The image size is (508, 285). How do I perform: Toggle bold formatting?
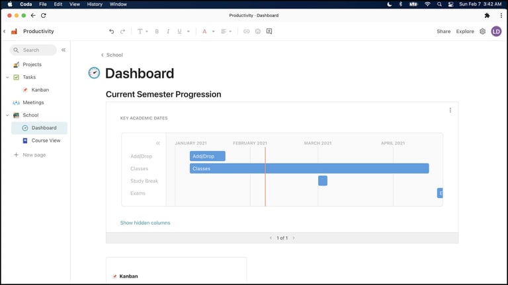point(157,32)
